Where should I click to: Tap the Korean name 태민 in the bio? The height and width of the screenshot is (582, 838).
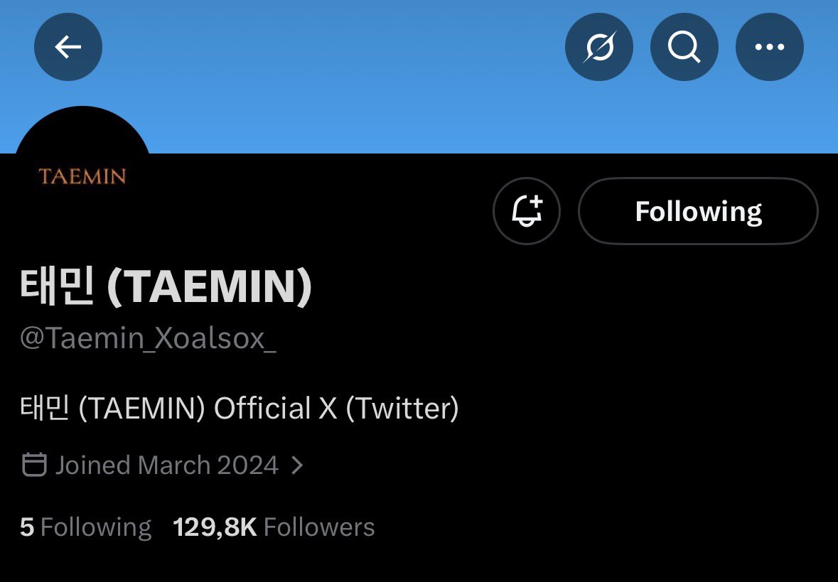tap(44, 409)
